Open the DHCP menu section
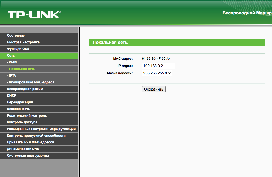272x177 pixels. pyautogui.click(x=39, y=95)
